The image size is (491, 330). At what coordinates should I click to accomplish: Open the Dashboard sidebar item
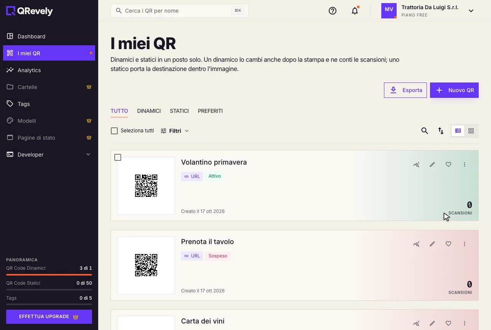pos(49,36)
